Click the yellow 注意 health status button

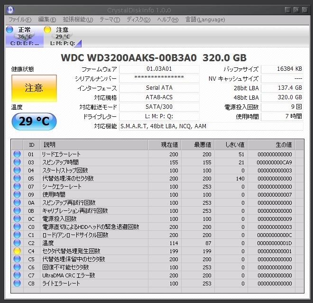(x=34, y=88)
